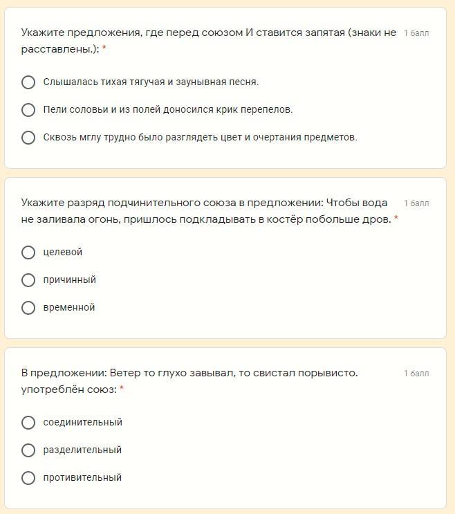Select the «целевой» radio button
The image size is (455, 514).
tap(28, 253)
